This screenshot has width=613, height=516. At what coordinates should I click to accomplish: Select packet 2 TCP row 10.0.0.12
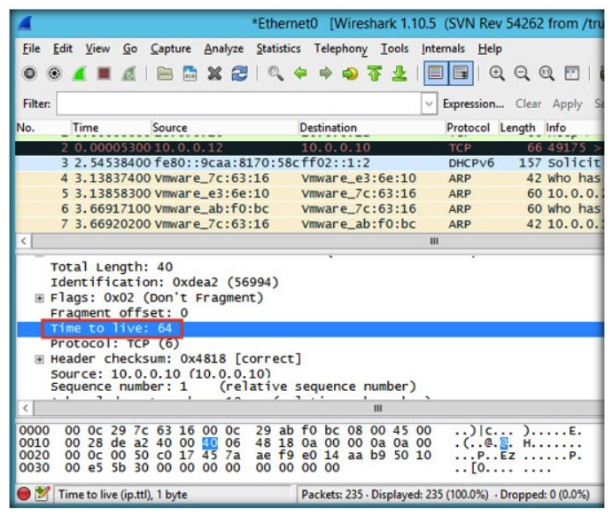(310, 147)
